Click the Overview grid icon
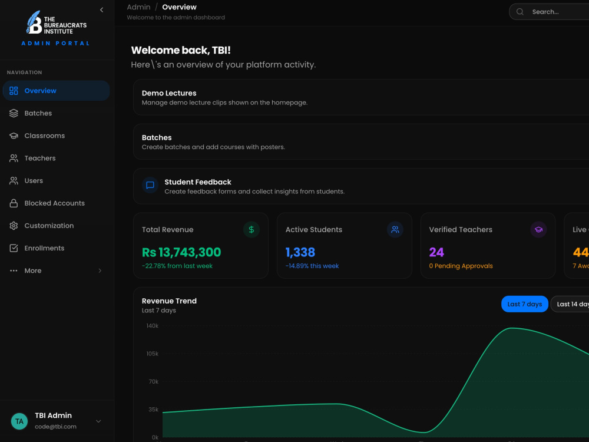Viewport: 589px width, 442px height. point(14,91)
